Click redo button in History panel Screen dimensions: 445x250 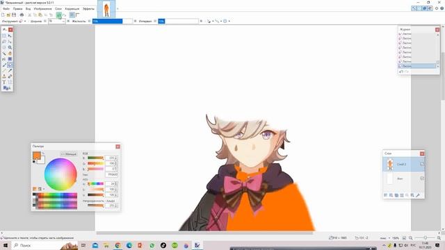click(407, 72)
